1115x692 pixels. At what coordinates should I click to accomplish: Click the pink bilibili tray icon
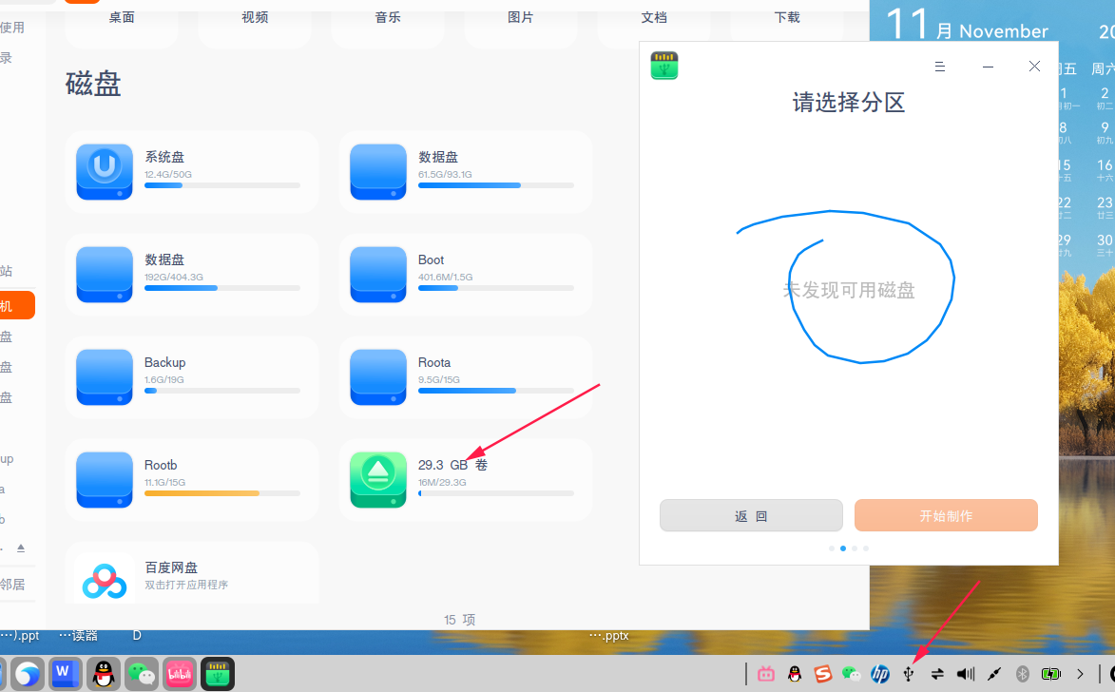coord(766,674)
